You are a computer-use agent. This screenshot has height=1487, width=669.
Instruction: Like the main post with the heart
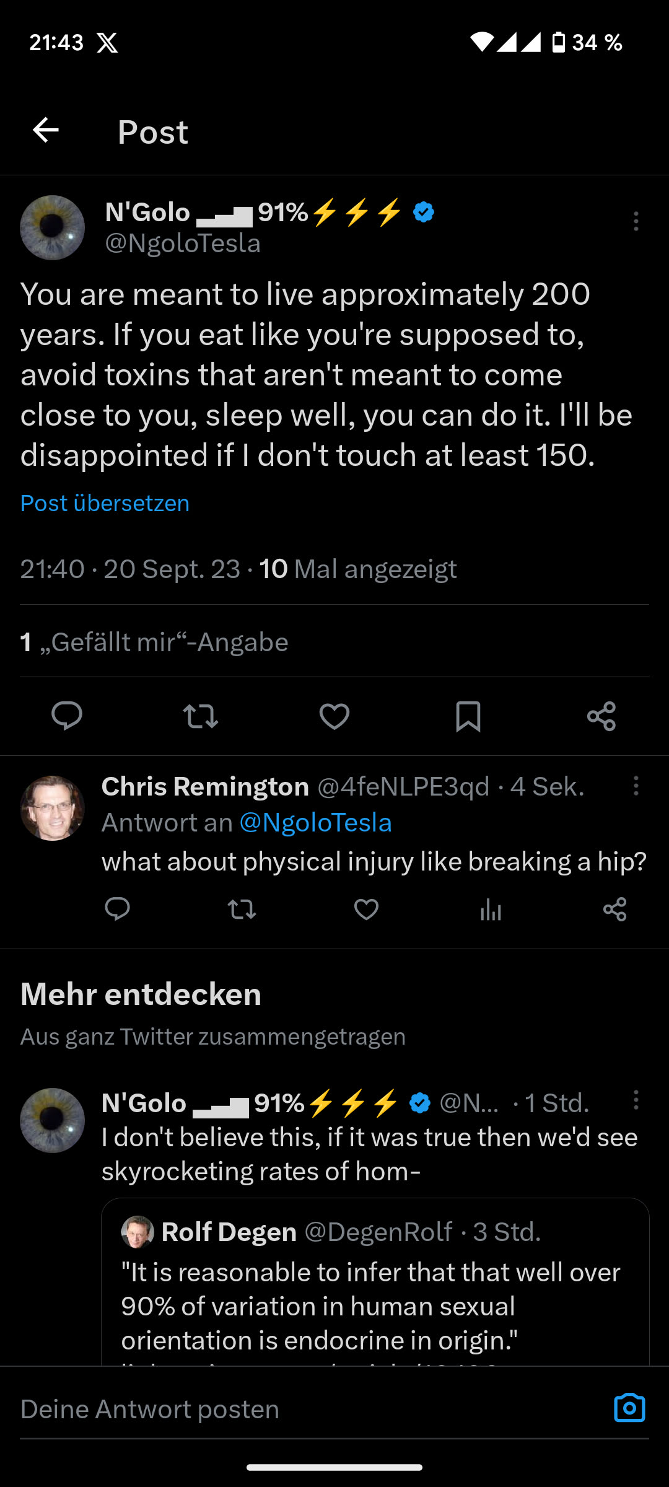pyautogui.click(x=334, y=716)
